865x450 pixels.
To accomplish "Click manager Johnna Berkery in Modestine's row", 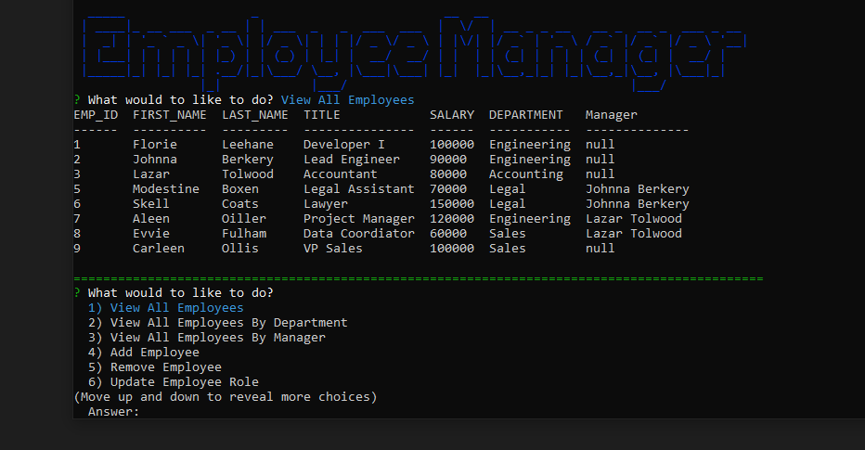I will coord(638,189).
